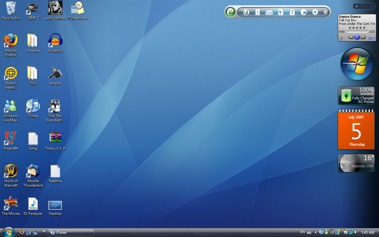Collapse the floating toolbar with the chevron
The width and height of the screenshot is (379, 237).
[x=325, y=12]
